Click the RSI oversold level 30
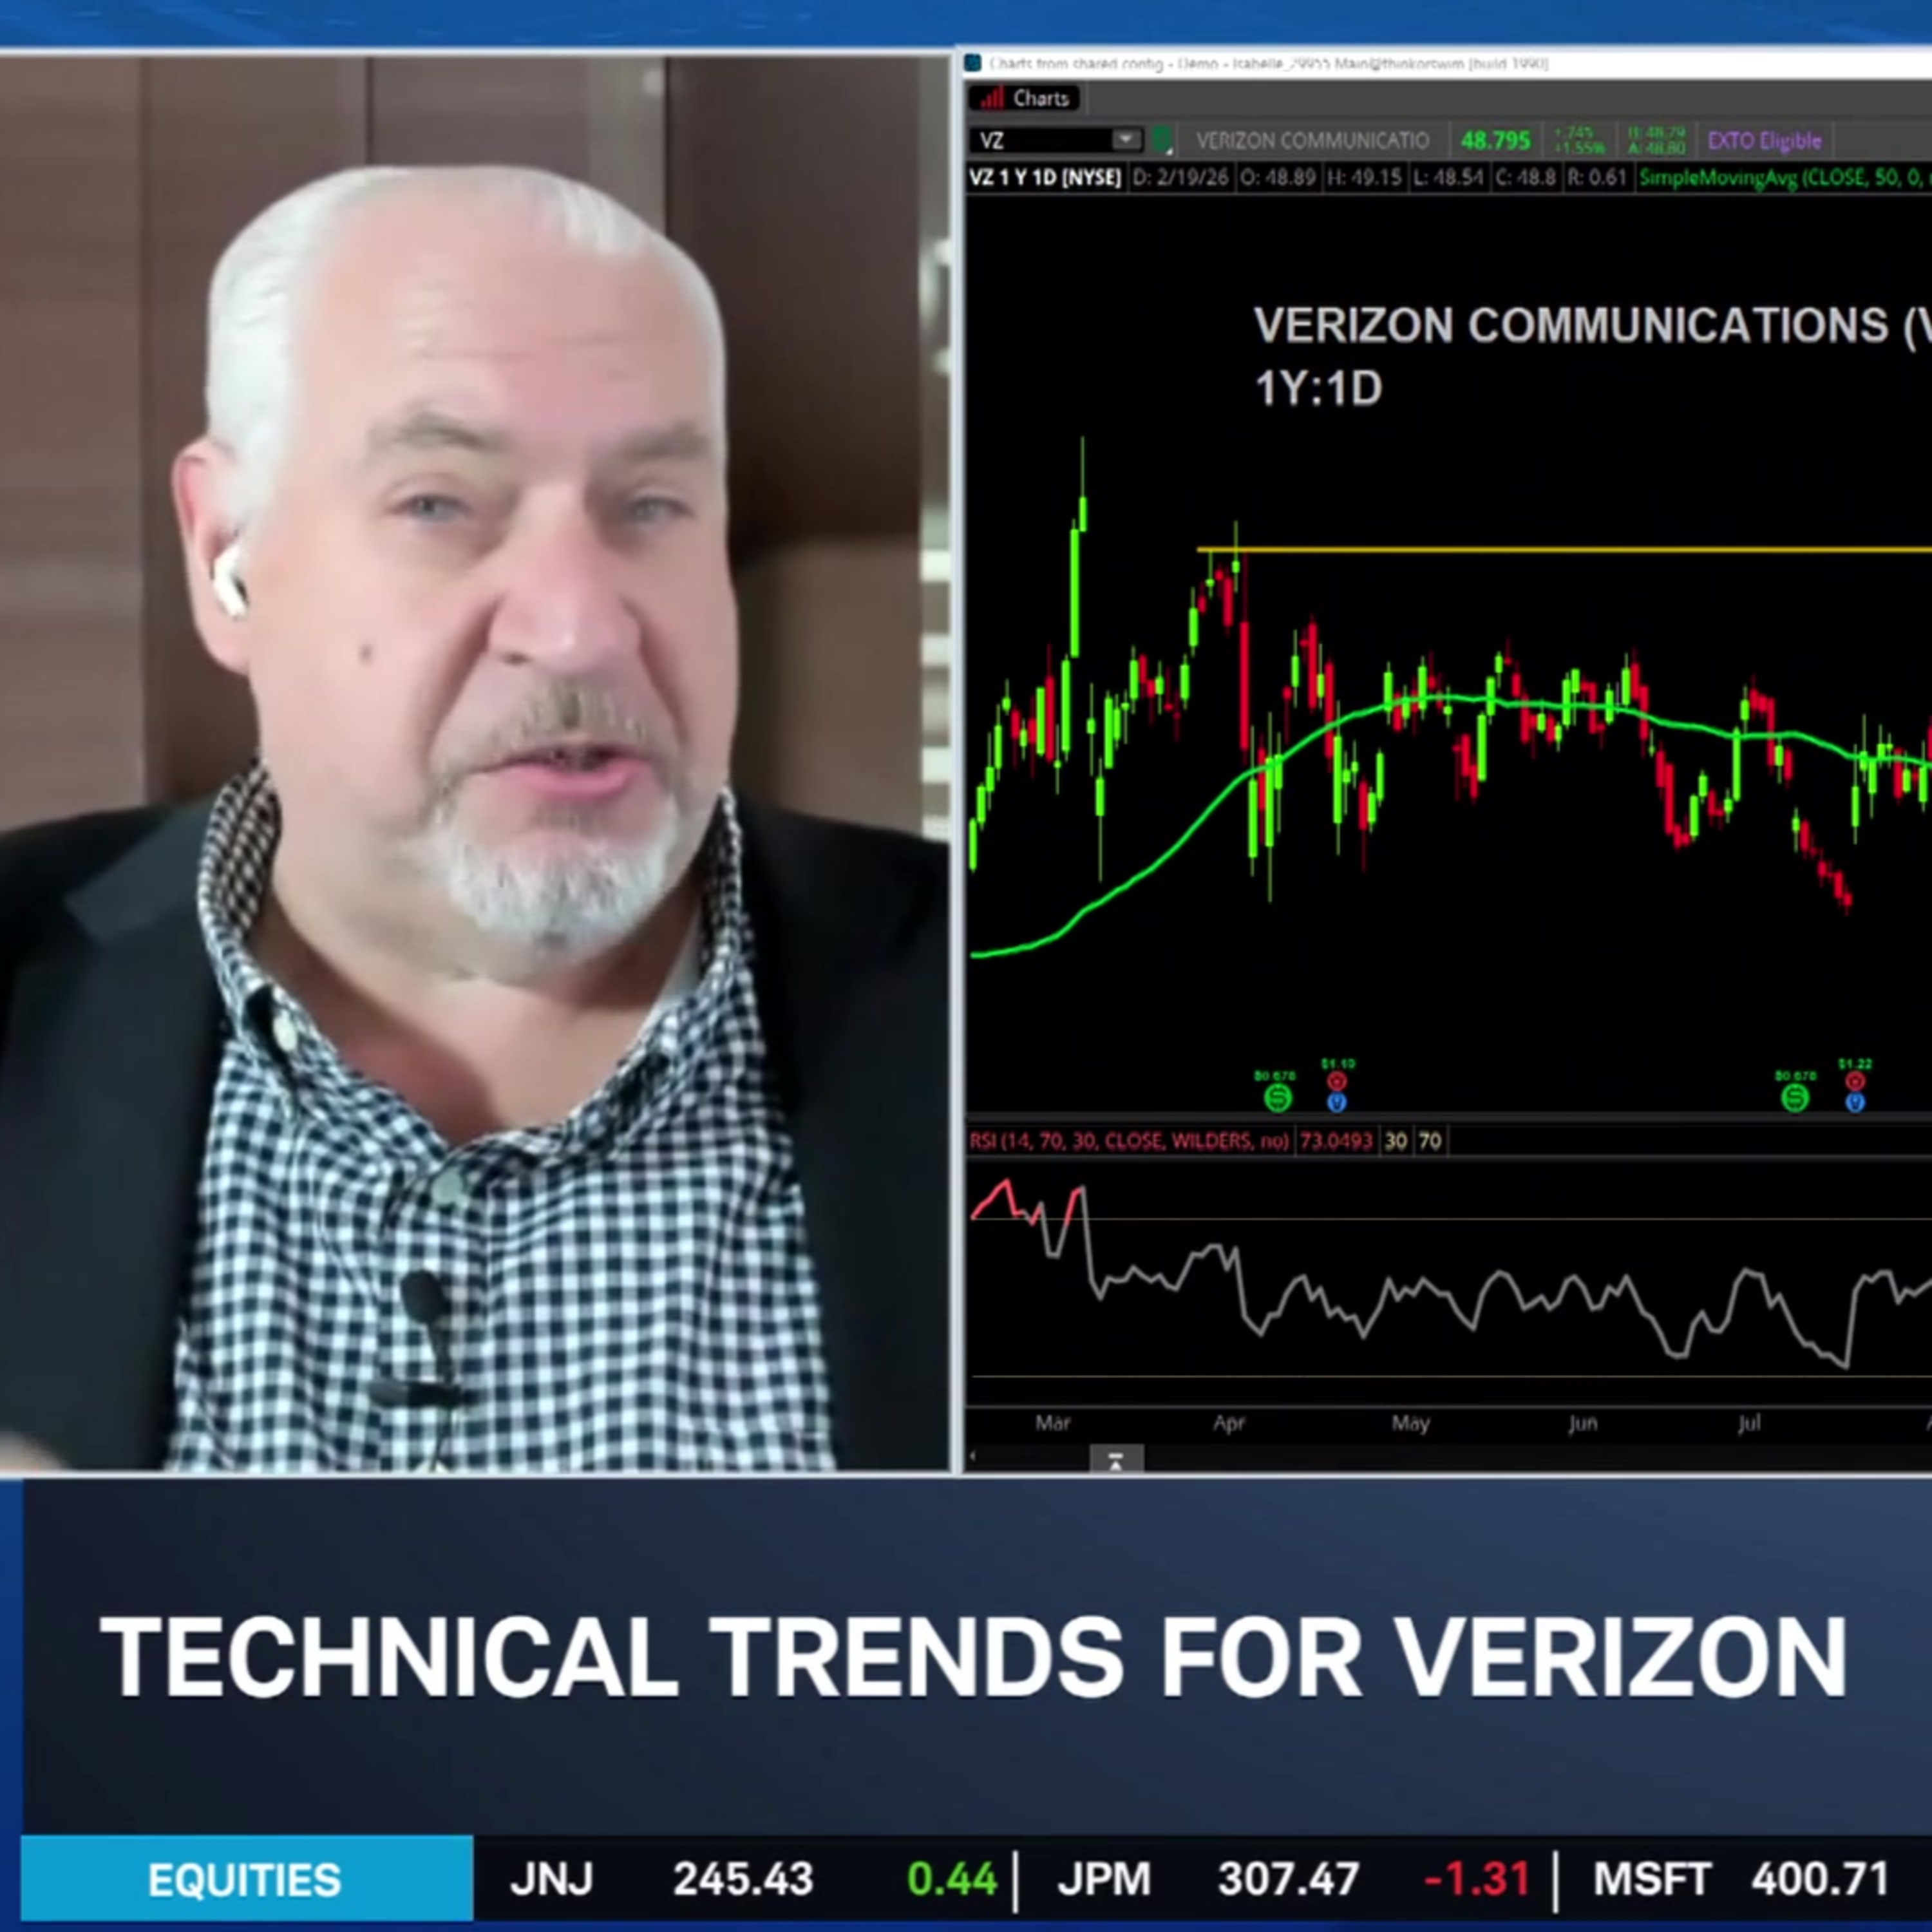This screenshot has height=1932, width=1932. (1395, 1141)
